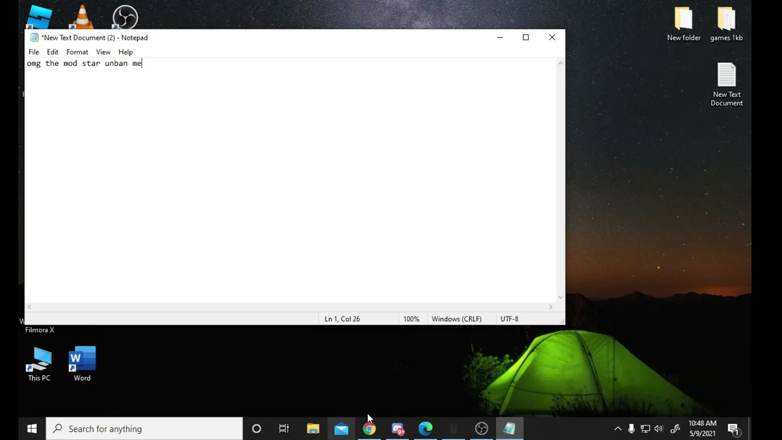Open Task View from the taskbar

point(284,429)
